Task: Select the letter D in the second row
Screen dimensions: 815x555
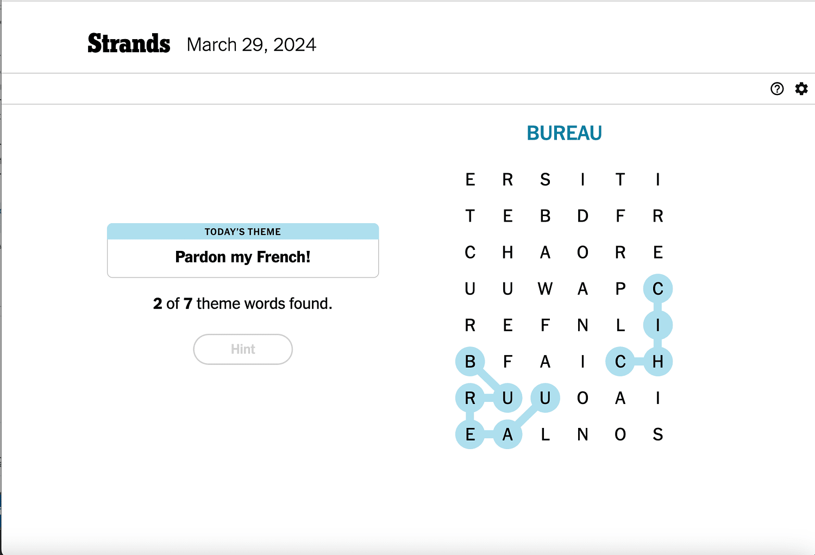Action: tap(582, 216)
